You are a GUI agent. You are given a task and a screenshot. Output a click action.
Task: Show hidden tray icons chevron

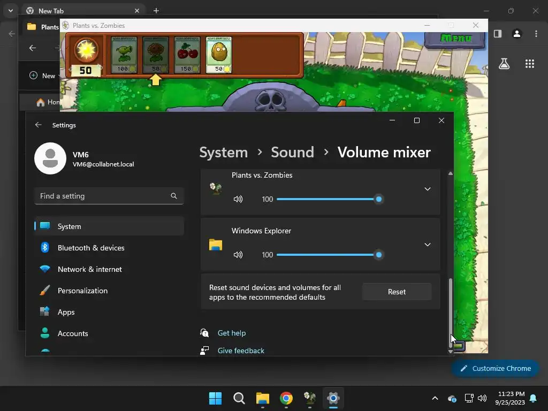pyautogui.click(x=435, y=398)
